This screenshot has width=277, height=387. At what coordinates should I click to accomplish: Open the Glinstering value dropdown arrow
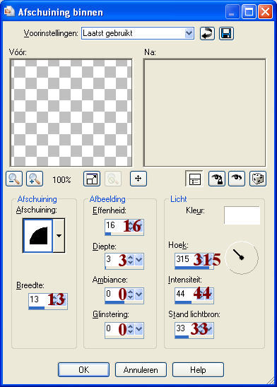[x=139, y=329]
